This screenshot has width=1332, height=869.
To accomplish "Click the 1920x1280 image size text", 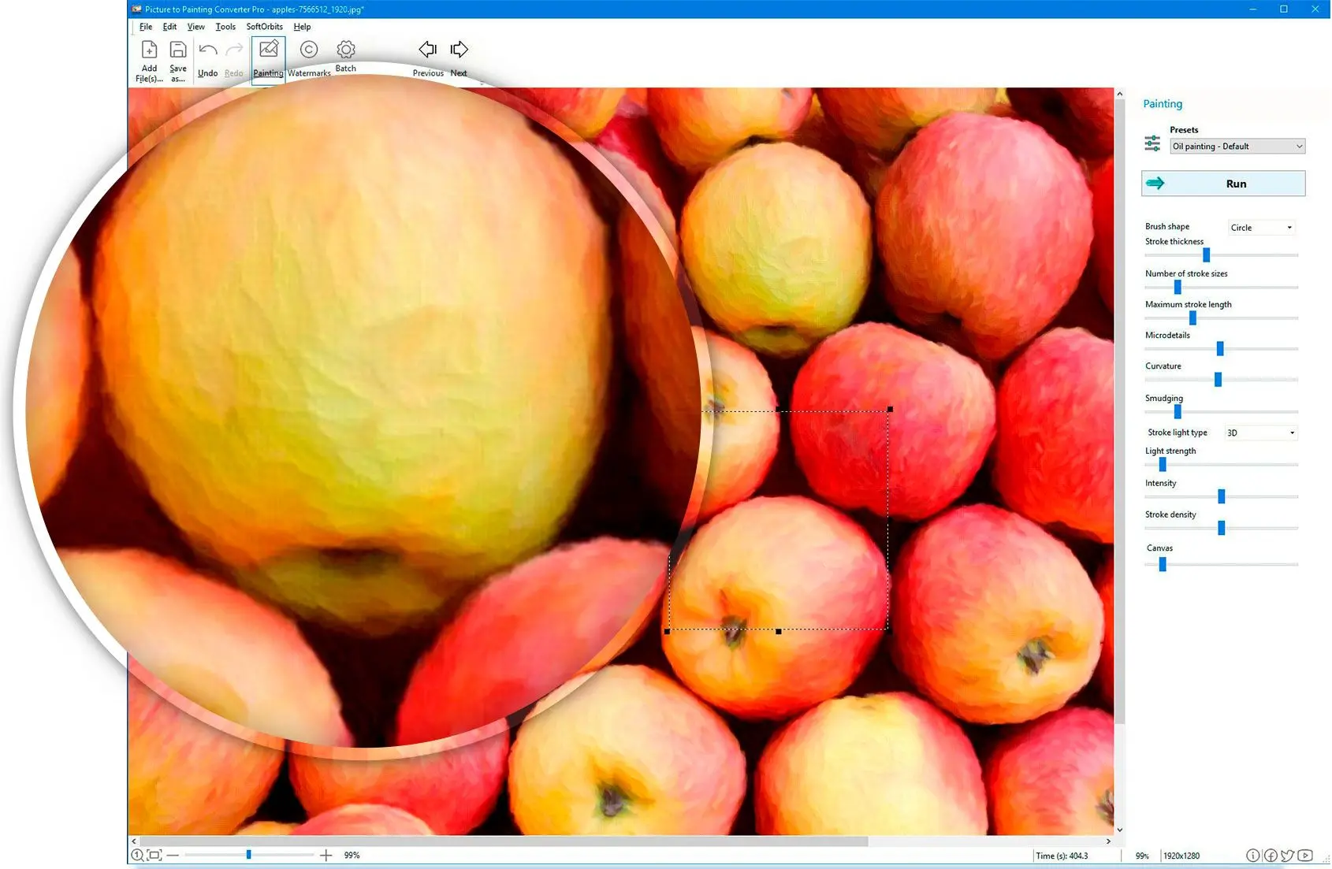I will [x=1181, y=856].
